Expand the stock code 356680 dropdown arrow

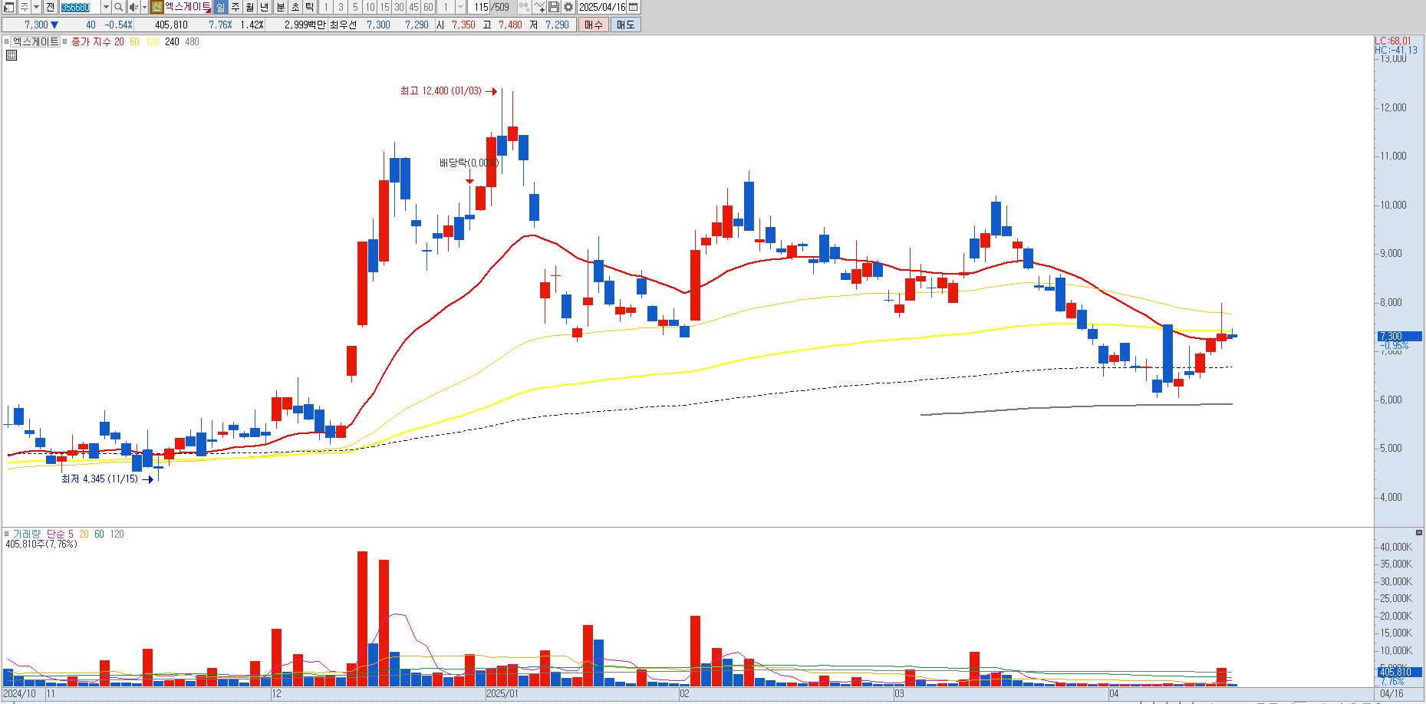tap(106, 7)
